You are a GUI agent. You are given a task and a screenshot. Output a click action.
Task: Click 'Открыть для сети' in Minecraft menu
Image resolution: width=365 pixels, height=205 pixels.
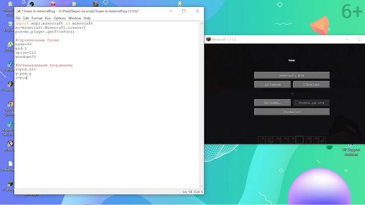311,102
